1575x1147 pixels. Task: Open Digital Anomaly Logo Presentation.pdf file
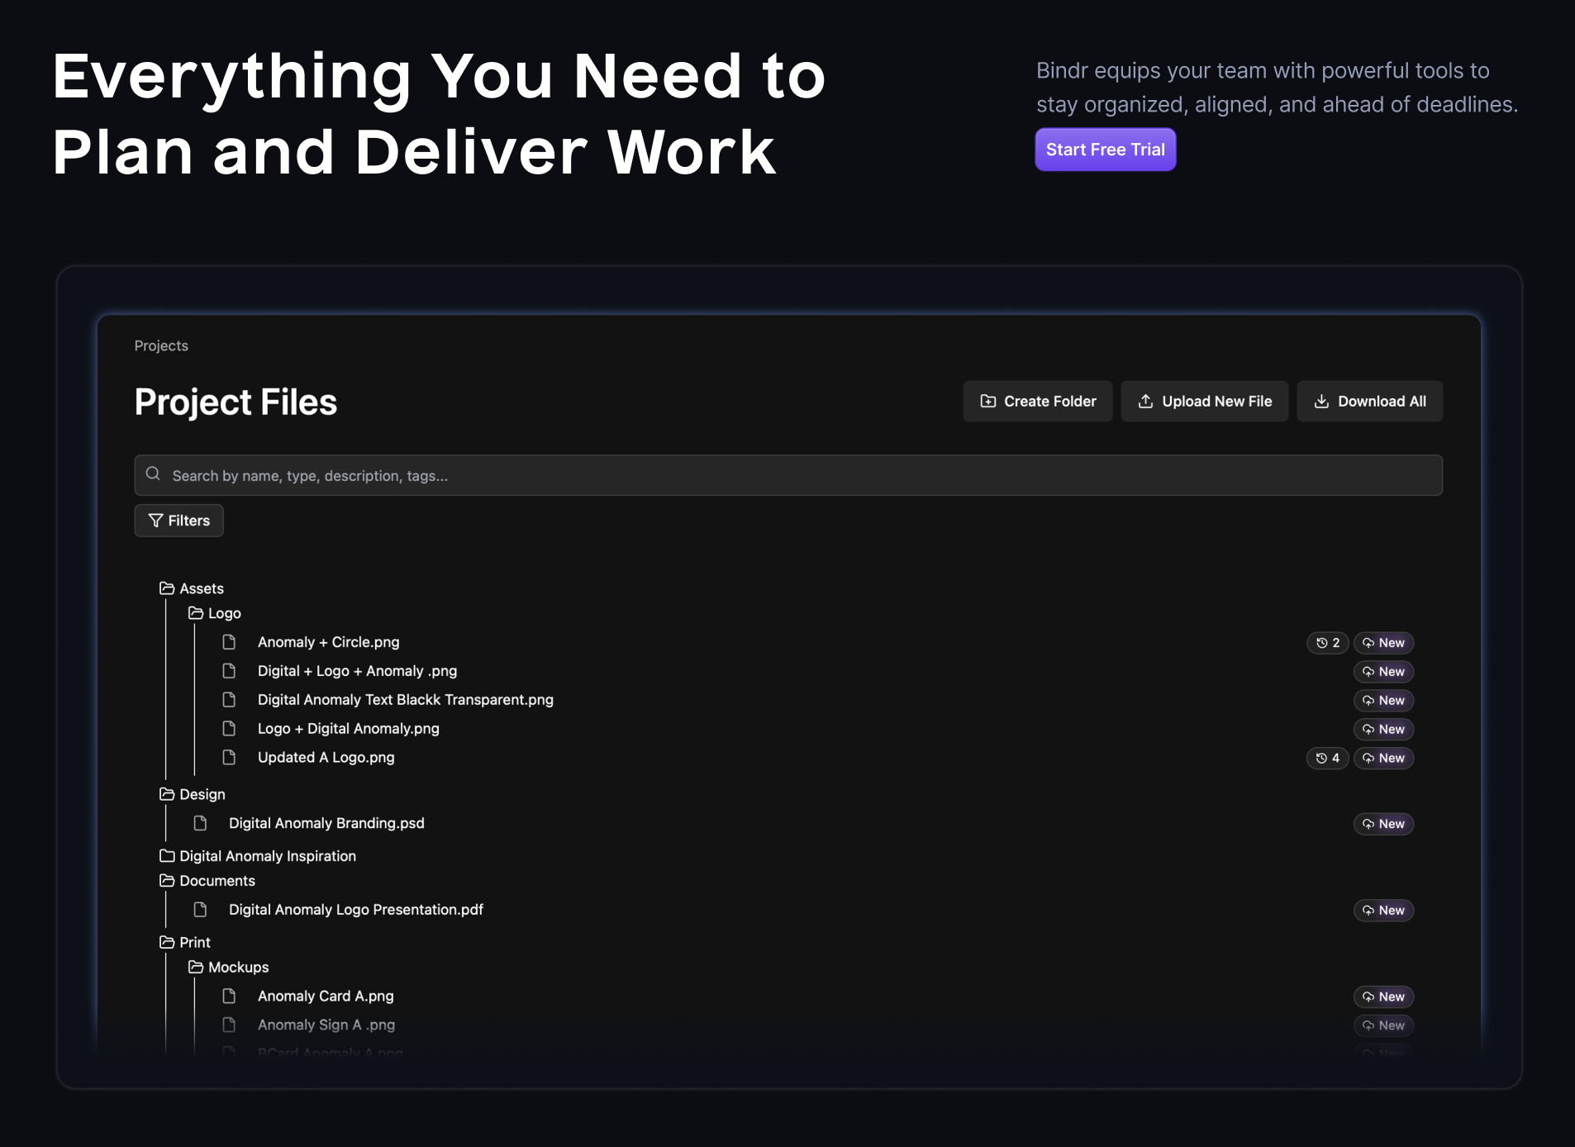coord(356,910)
